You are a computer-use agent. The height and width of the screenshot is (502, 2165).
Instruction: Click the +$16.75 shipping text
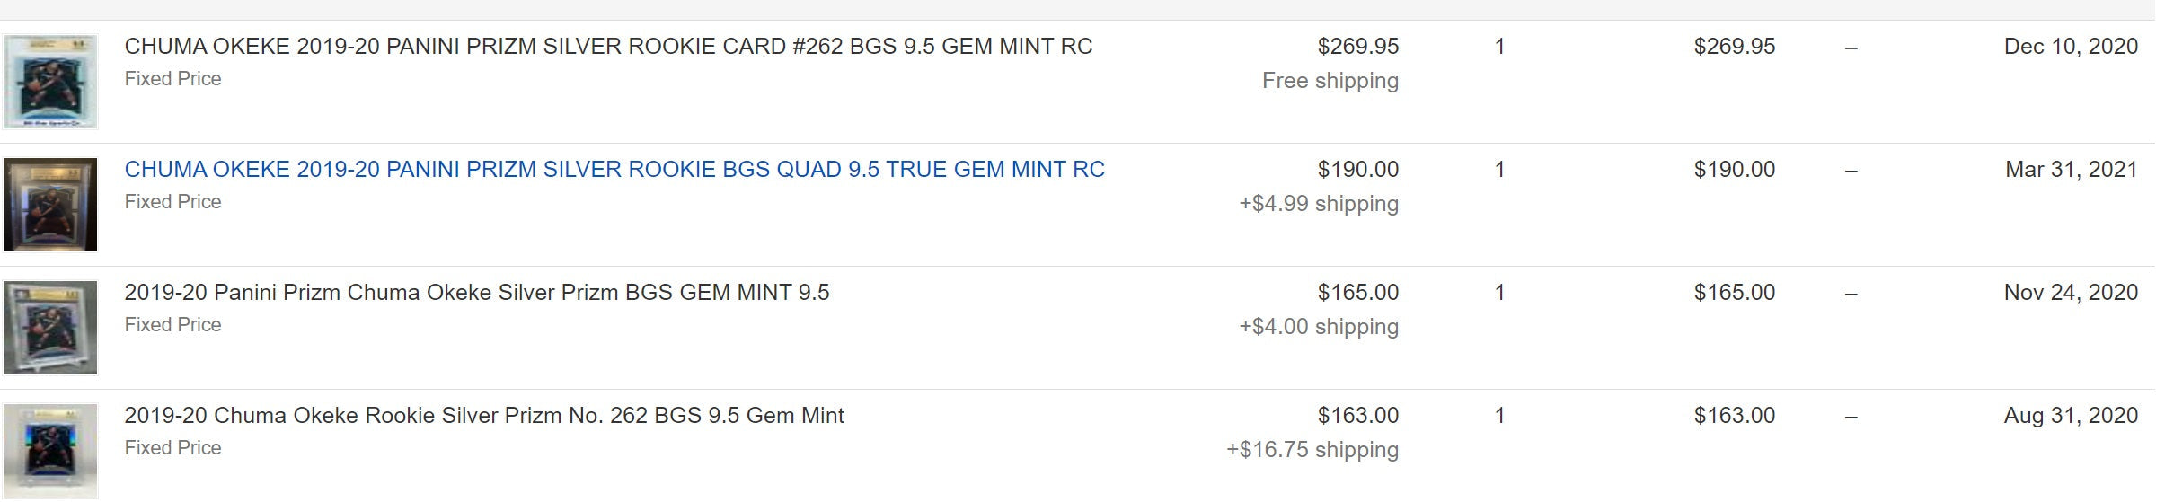pos(1312,450)
